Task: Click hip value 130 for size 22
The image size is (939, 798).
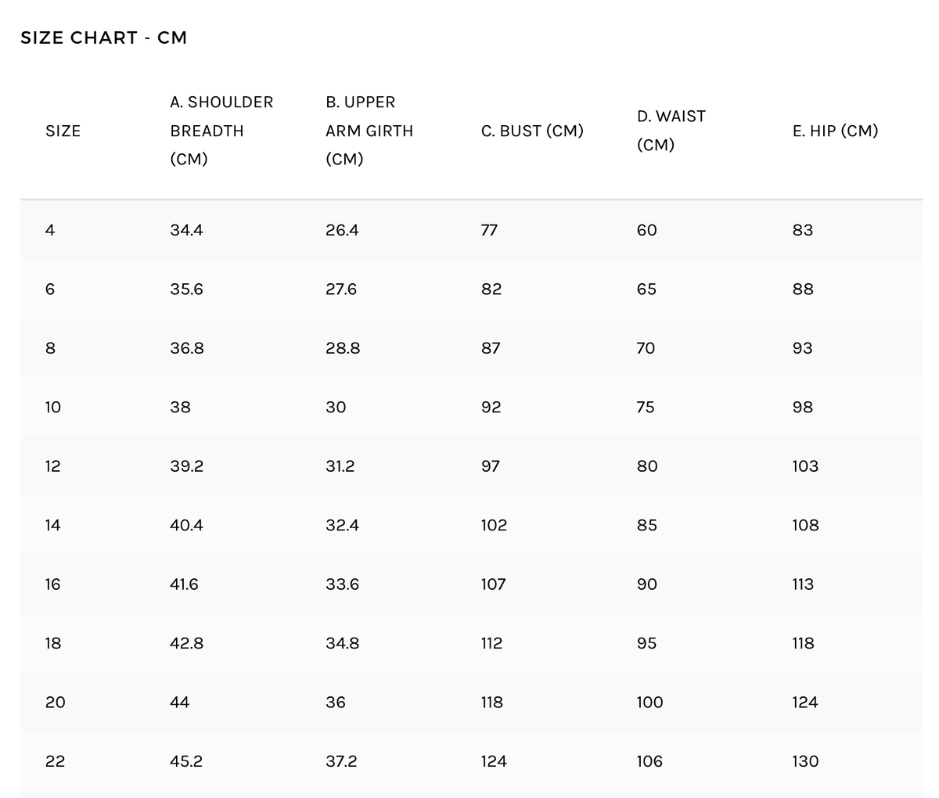Action: (x=805, y=761)
